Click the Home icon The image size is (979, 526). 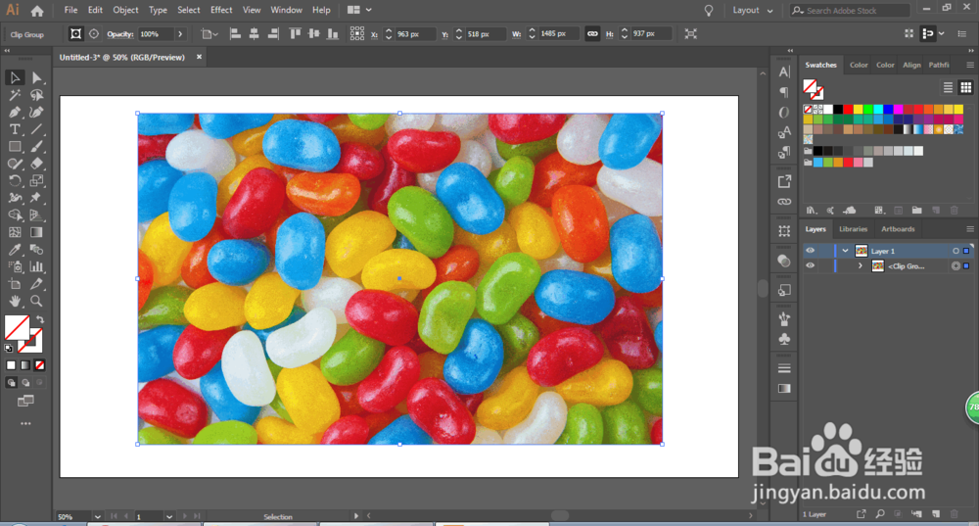(x=37, y=11)
